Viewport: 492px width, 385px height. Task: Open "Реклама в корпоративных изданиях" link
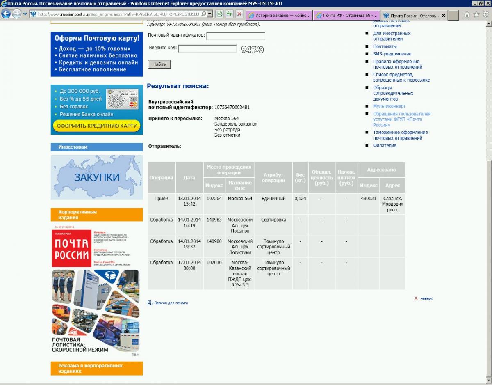point(97,368)
